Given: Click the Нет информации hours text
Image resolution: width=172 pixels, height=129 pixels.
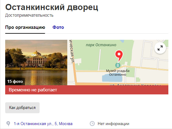Looking at the screenshot, I should [x=114, y=124].
